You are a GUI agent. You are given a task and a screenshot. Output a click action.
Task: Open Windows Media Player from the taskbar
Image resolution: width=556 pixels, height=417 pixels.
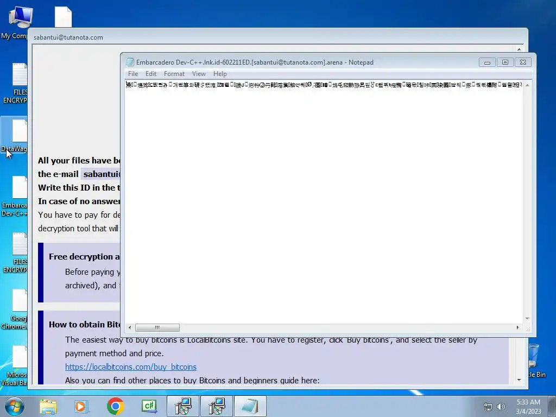click(x=81, y=406)
